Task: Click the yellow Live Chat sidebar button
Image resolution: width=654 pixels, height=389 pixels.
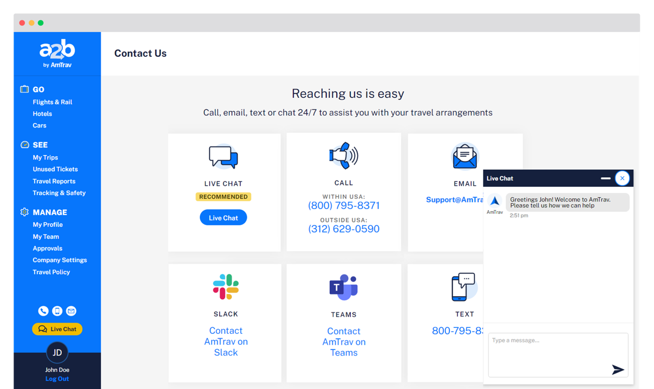Action: [57, 329]
